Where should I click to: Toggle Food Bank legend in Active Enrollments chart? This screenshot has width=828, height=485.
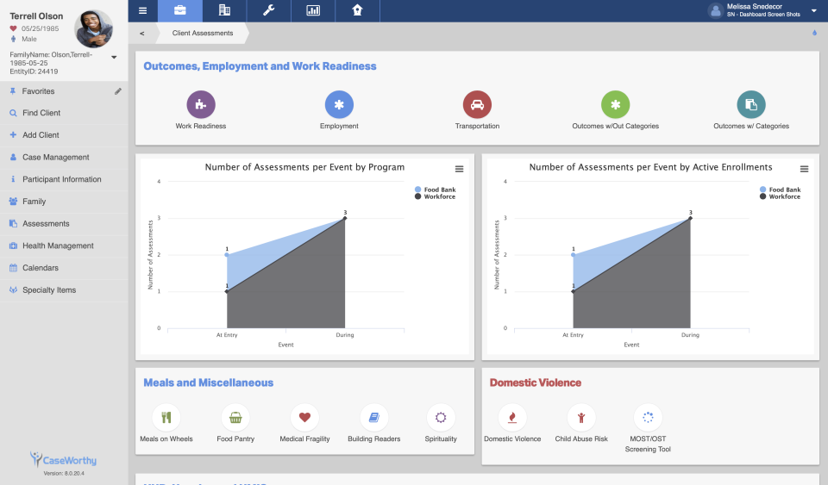click(780, 190)
